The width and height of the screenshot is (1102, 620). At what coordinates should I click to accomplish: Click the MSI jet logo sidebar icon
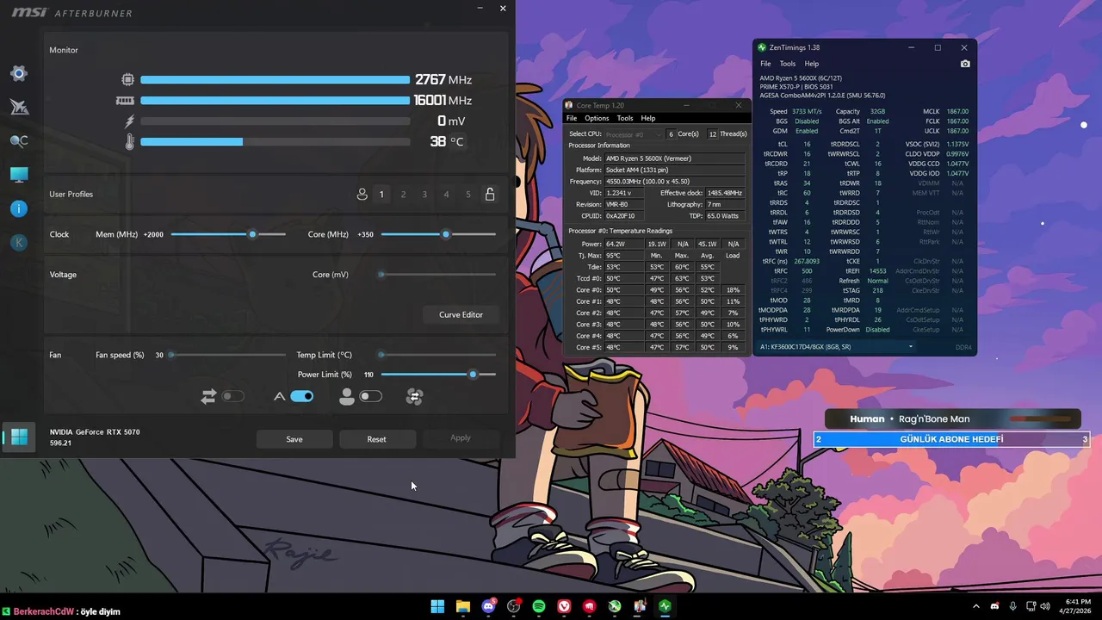(x=19, y=108)
